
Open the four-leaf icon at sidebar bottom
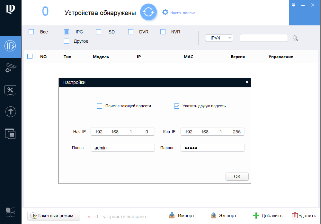(x=11, y=212)
